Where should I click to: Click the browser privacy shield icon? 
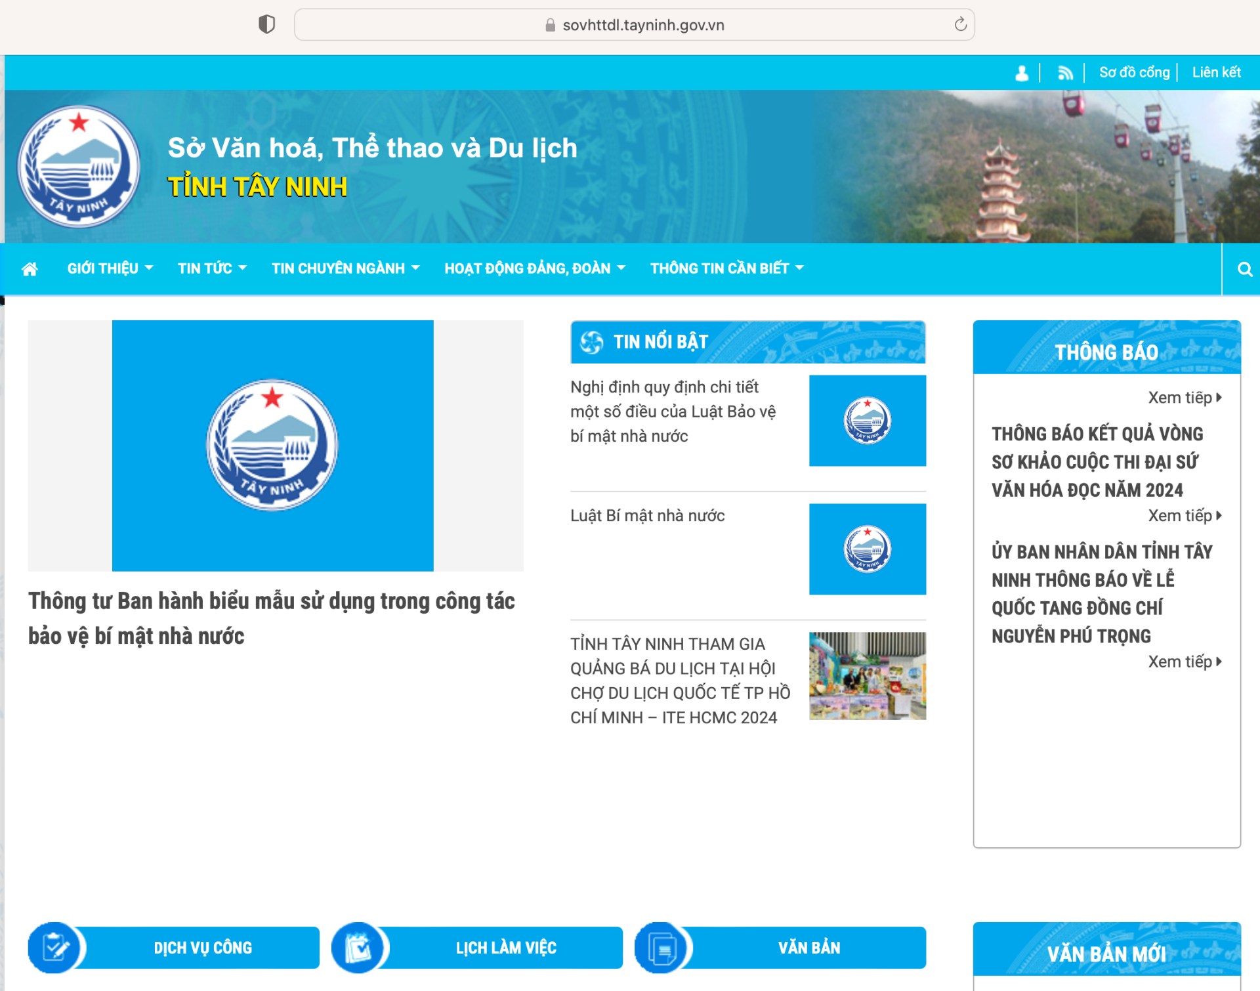[x=266, y=25]
